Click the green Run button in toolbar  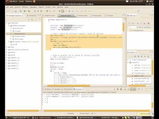pos(25,11)
